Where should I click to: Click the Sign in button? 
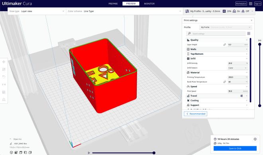pyautogui.click(x=258, y=4)
